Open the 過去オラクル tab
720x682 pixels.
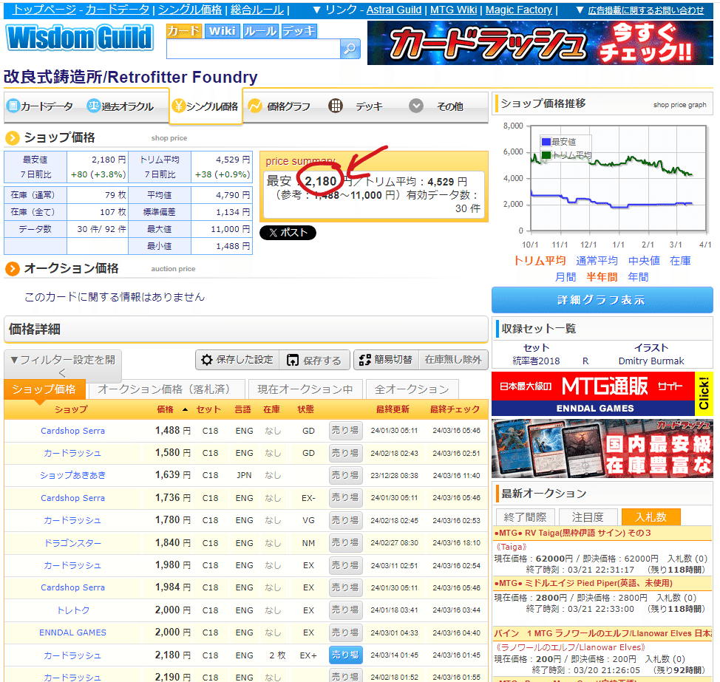(120, 106)
